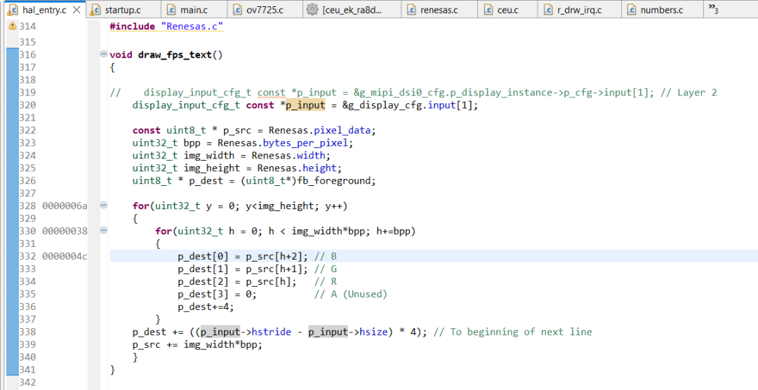The width and height of the screenshot is (758, 390).
Task: Click hstride on line 338
Action: click(271, 332)
